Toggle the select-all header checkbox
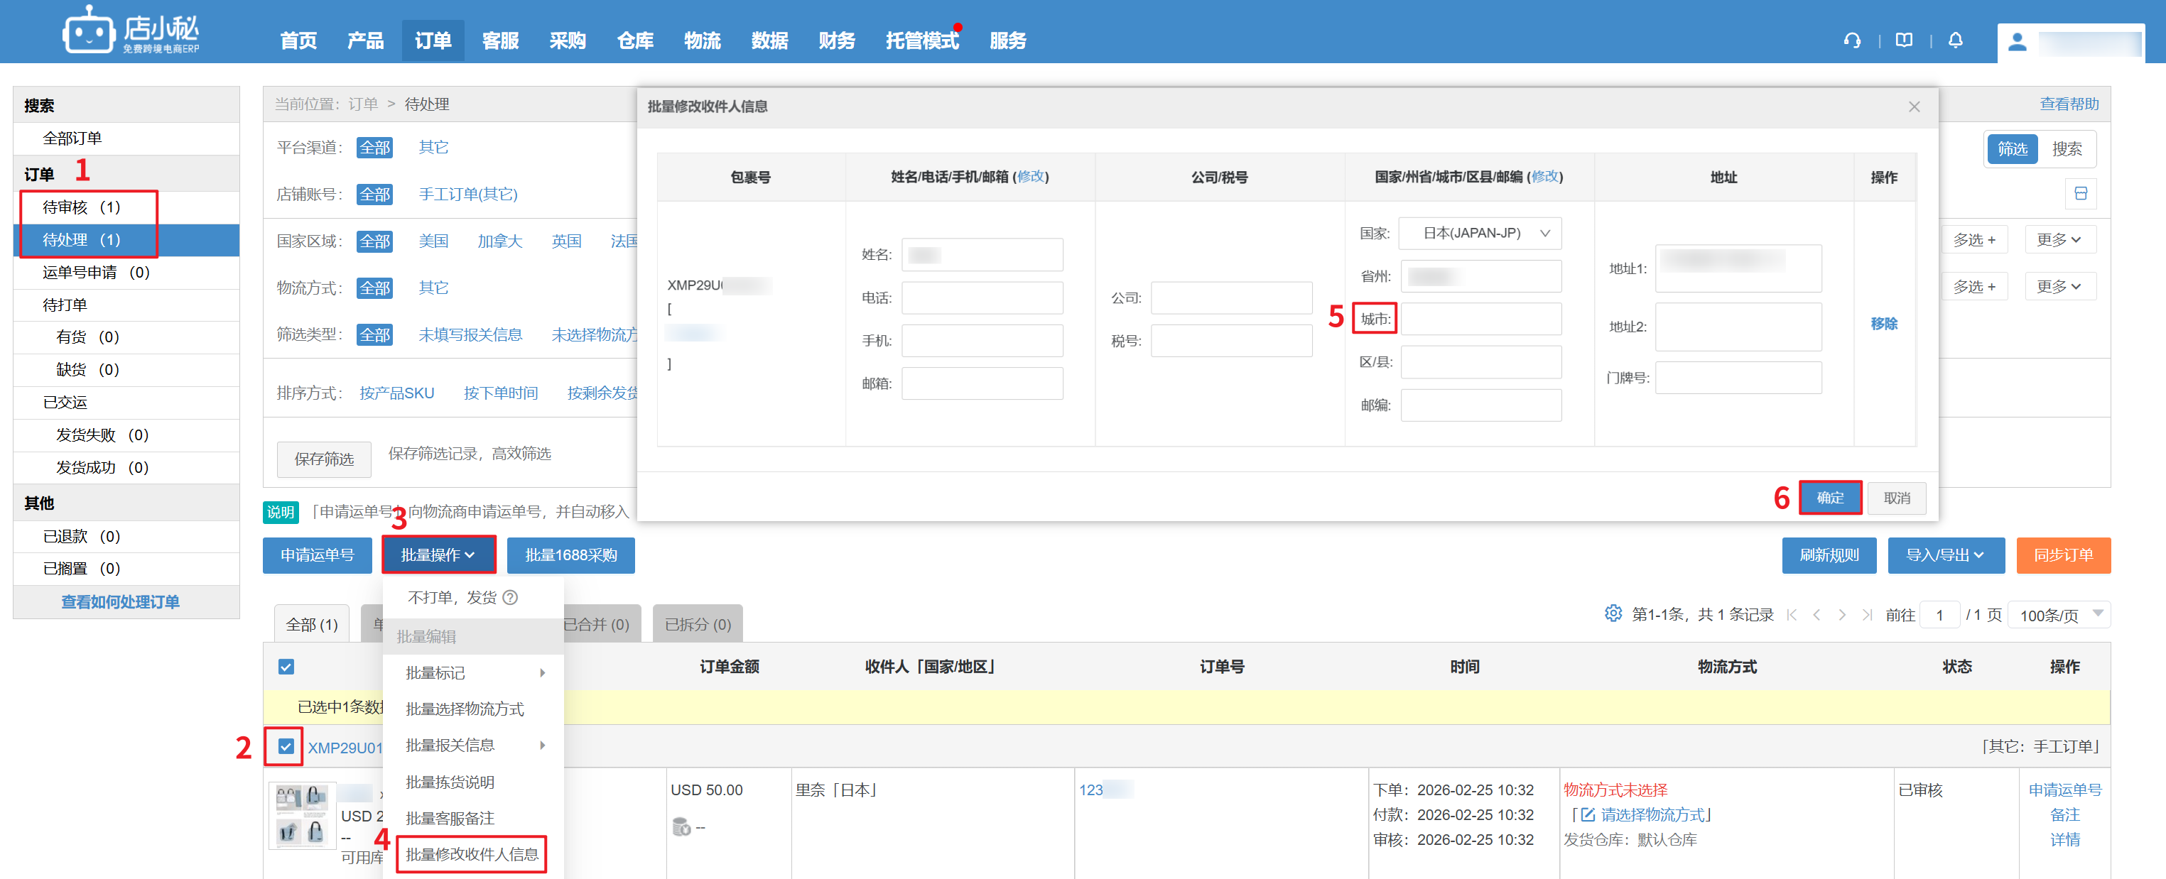Viewport: 2166px width, 879px height. coord(286,667)
